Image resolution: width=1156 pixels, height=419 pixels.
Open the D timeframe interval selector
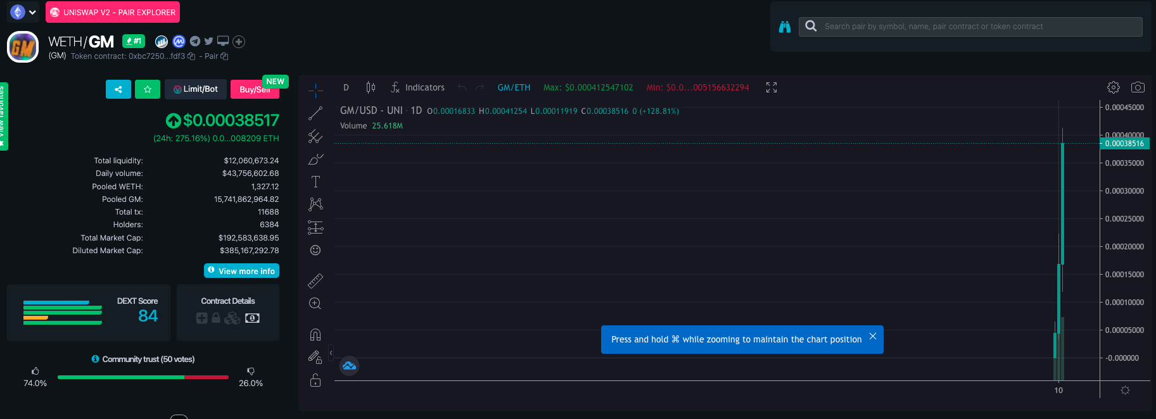tap(346, 87)
